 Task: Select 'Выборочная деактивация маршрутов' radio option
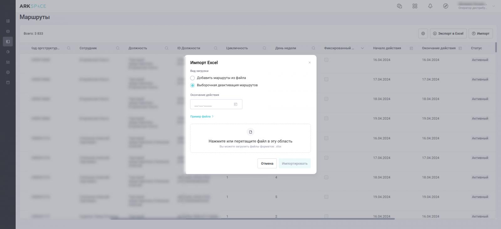(193, 85)
